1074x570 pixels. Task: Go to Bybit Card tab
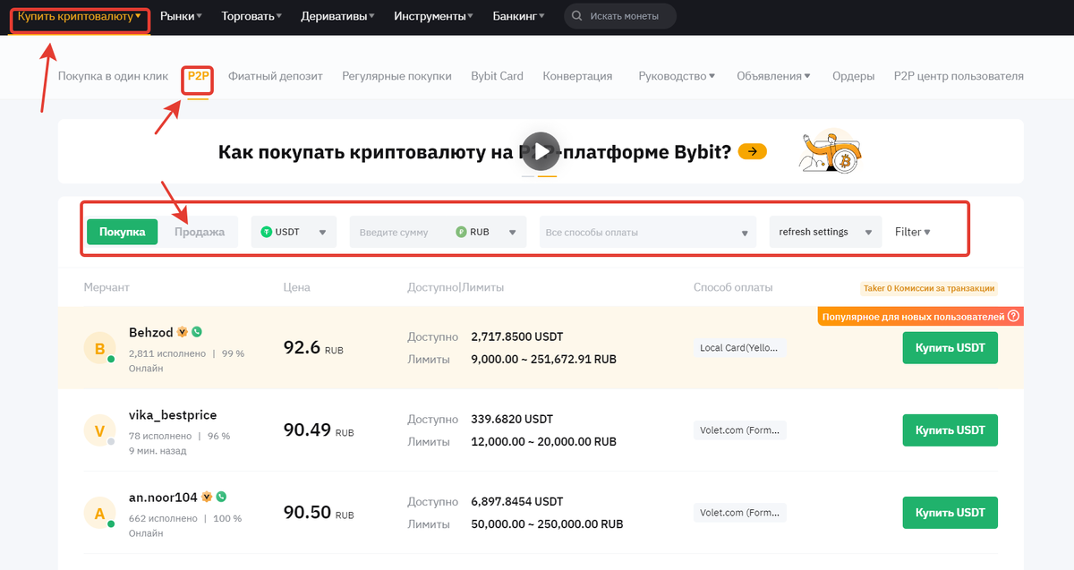click(x=497, y=76)
